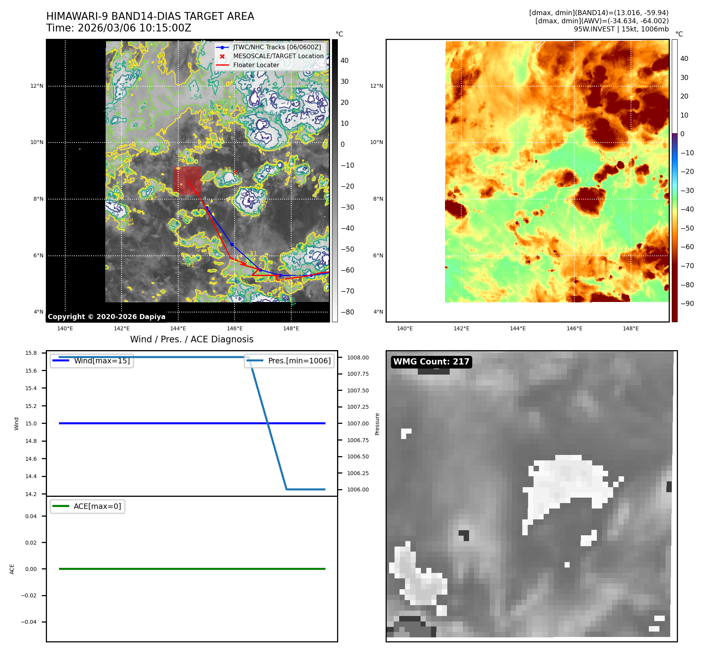The width and height of the screenshot is (704, 656).
Task: Click the rainbow water vapor temperature colorbar
Action: click(x=674, y=180)
